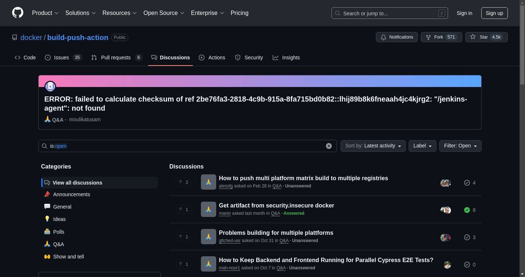Open the Product menu

[x=45, y=13]
